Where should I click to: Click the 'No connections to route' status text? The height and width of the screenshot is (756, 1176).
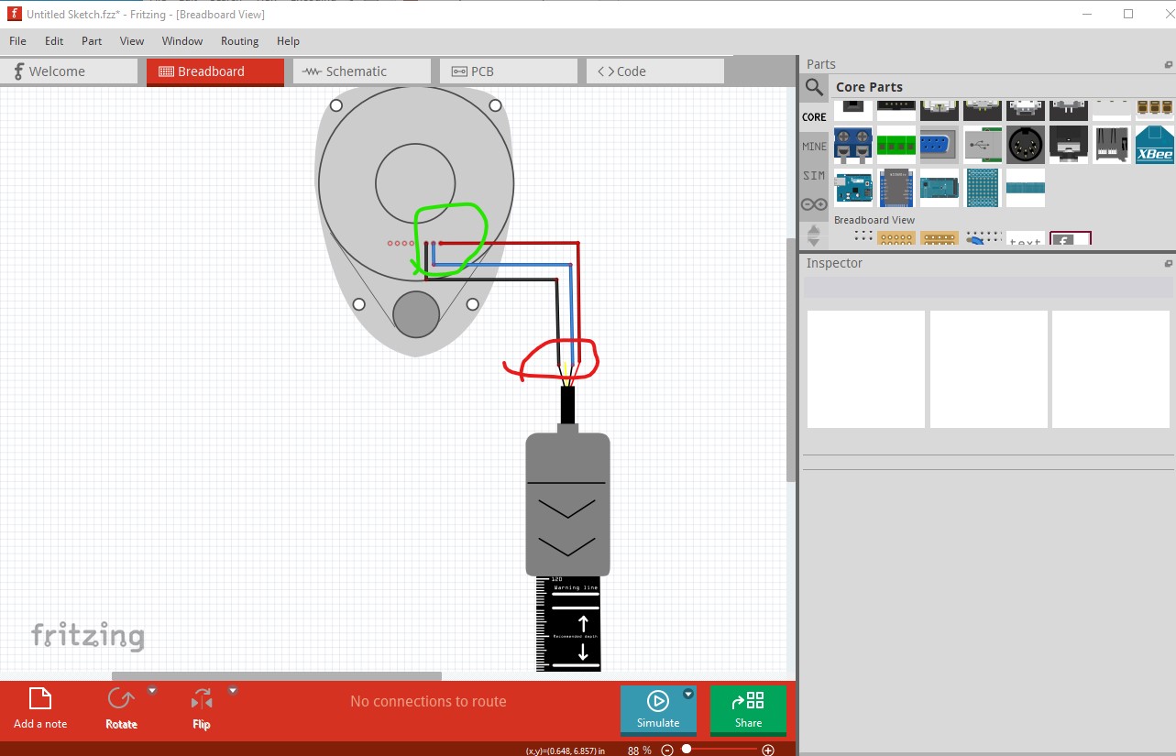click(x=428, y=702)
